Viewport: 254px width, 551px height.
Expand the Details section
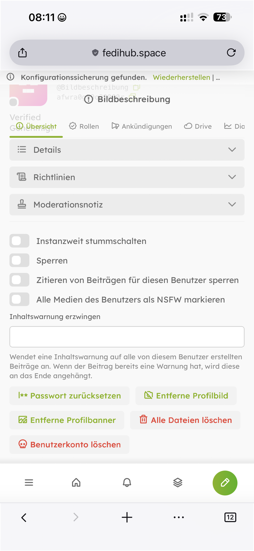click(127, 150)
